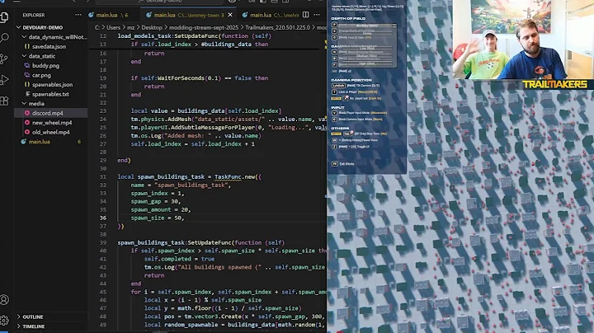
Task: Click the video icon beside new_wheel.mp4
Action: (x=27, y=123)
